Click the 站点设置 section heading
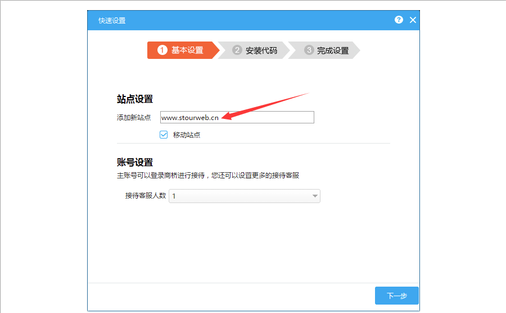 tap(134, 99)
